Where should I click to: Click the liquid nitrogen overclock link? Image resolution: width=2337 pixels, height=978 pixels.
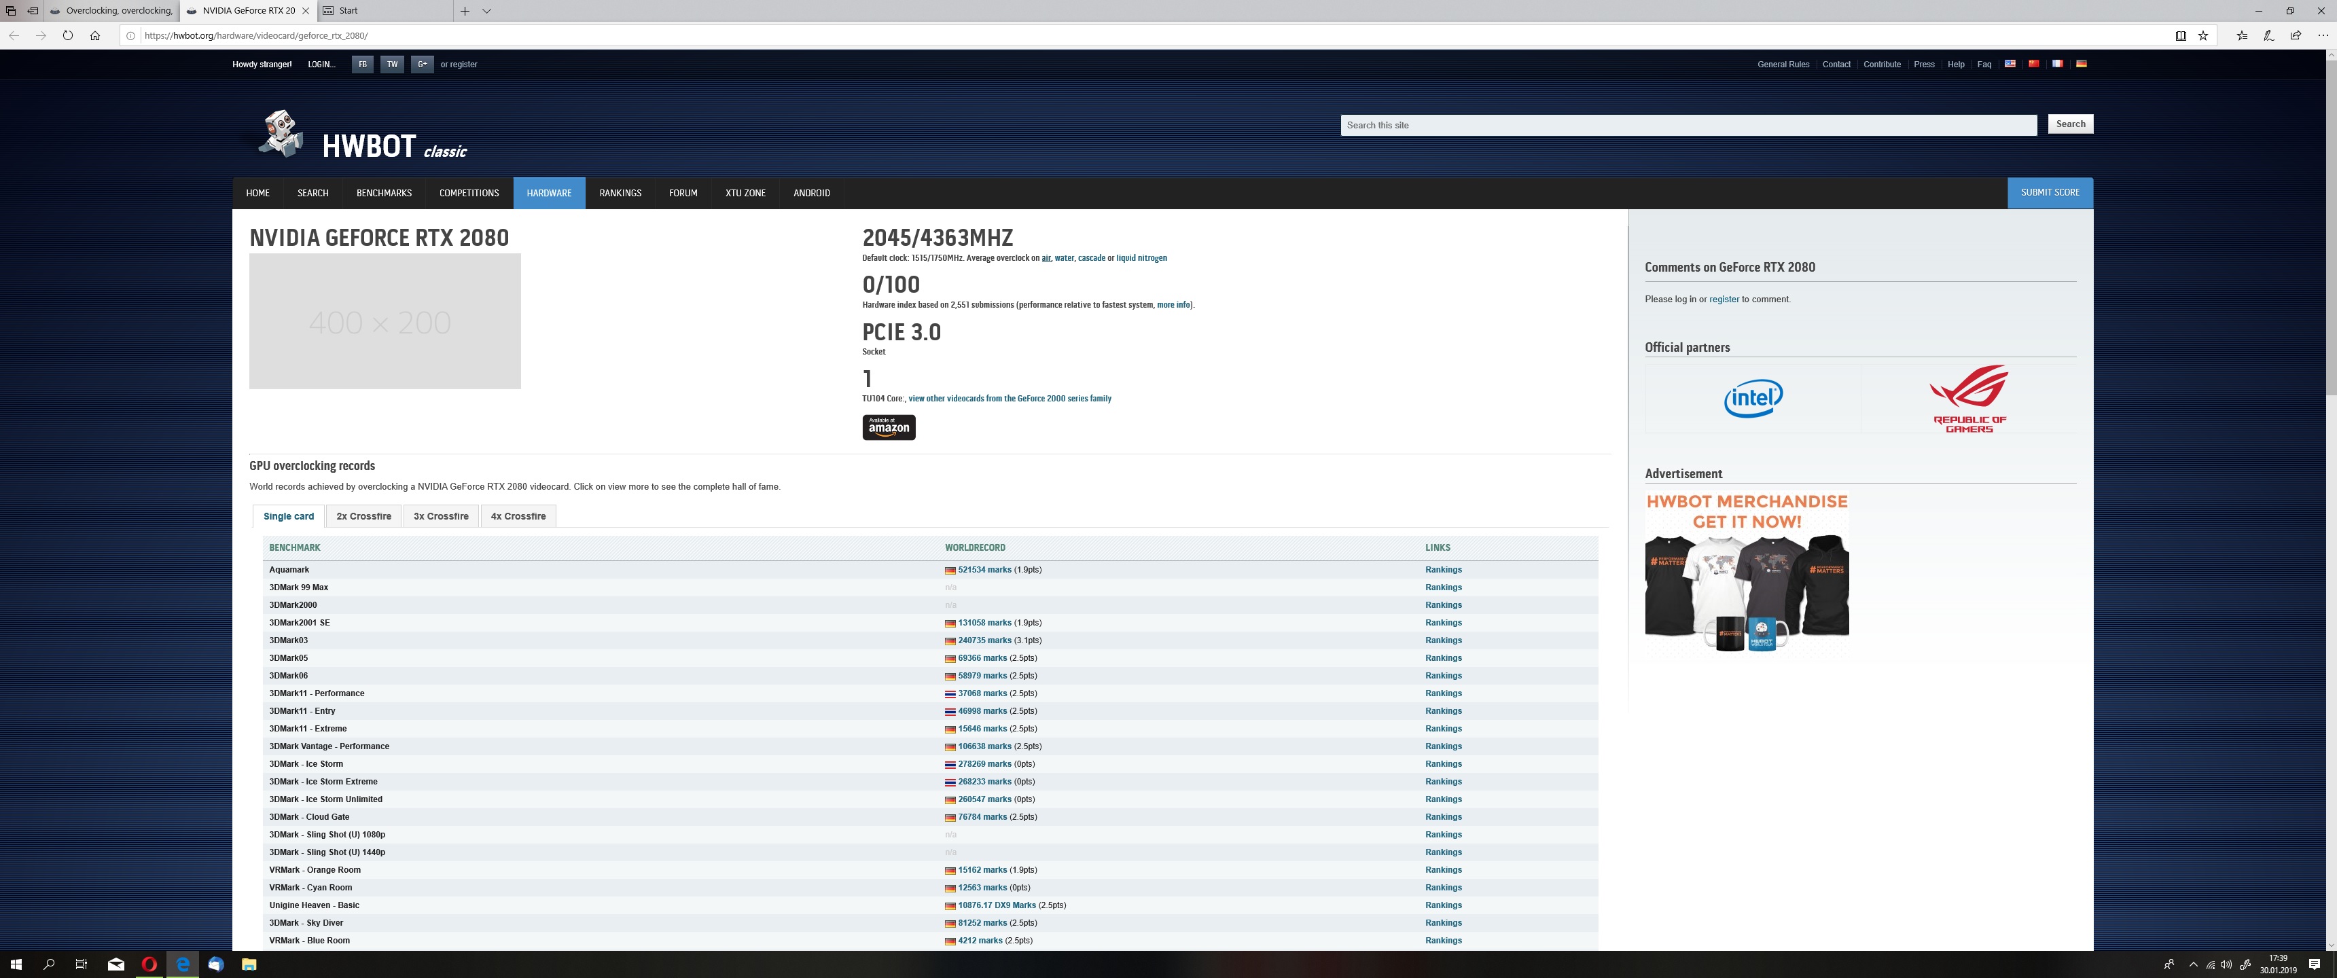(1141, 259)
